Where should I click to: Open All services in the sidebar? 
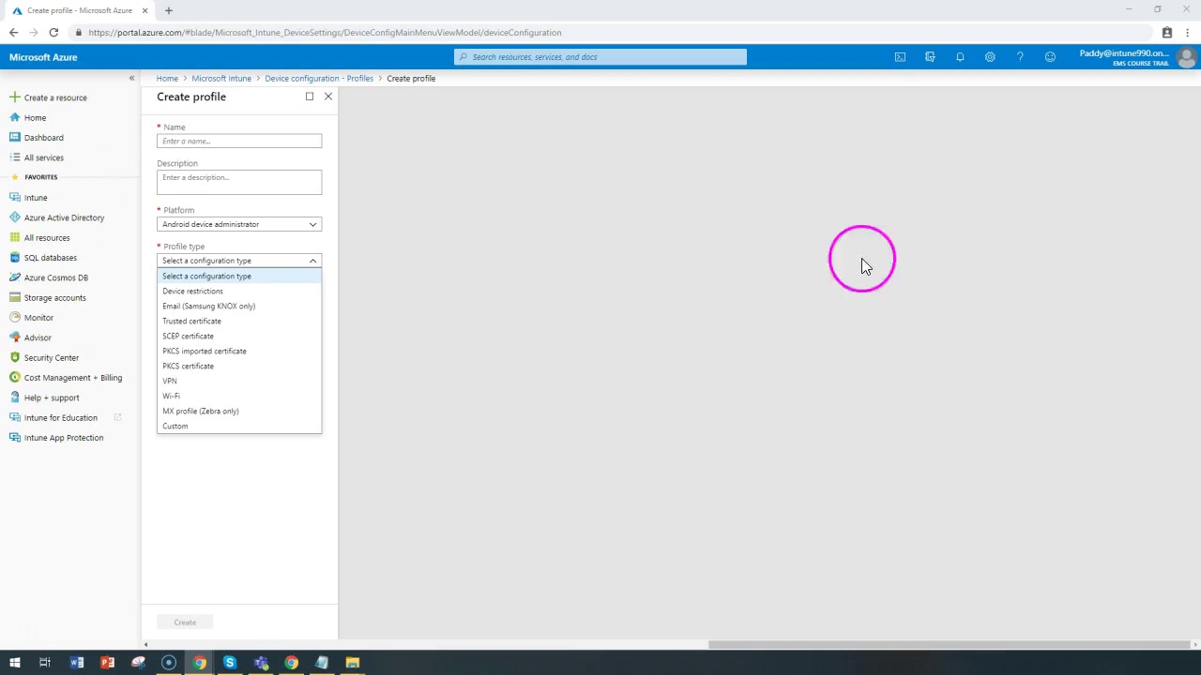pos(43,157)
